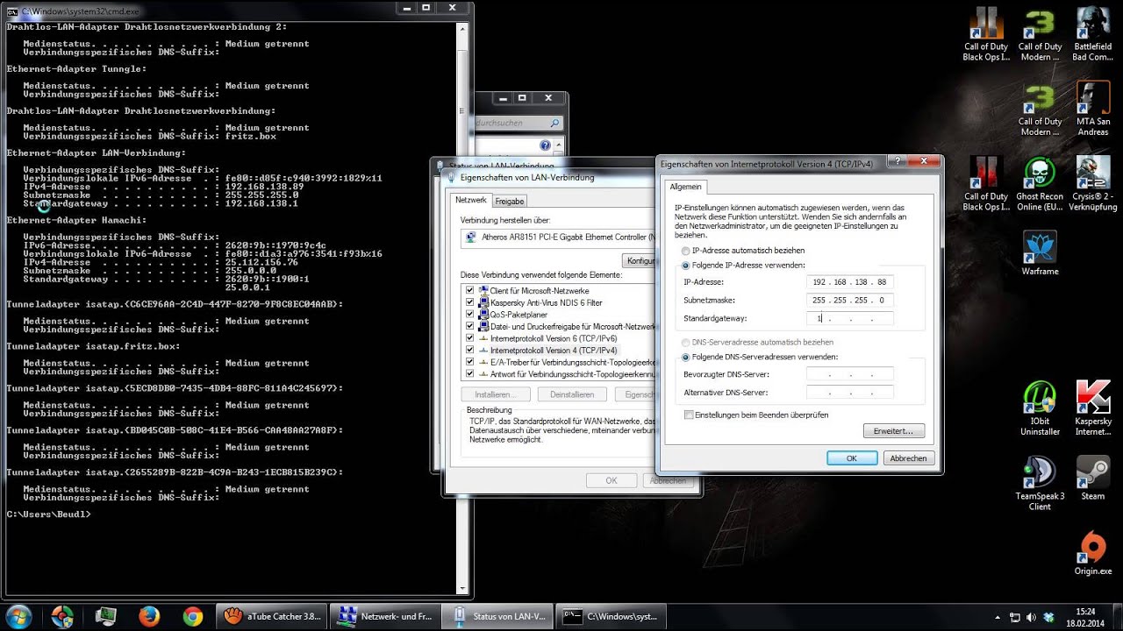Switch to the Netzwerk tab
Image resolution: width=1123 pixels, height=631 pixels.
click(470, 200)
